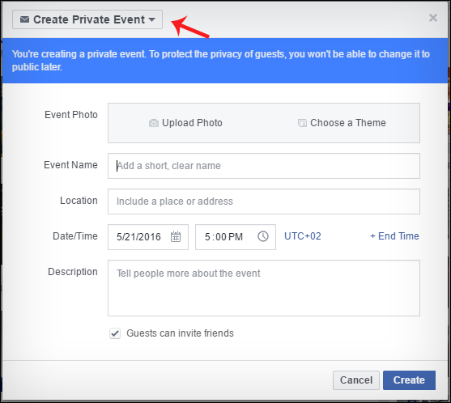451x403 pixels.
Task: Click the Create button
Action: coord(409,380)
